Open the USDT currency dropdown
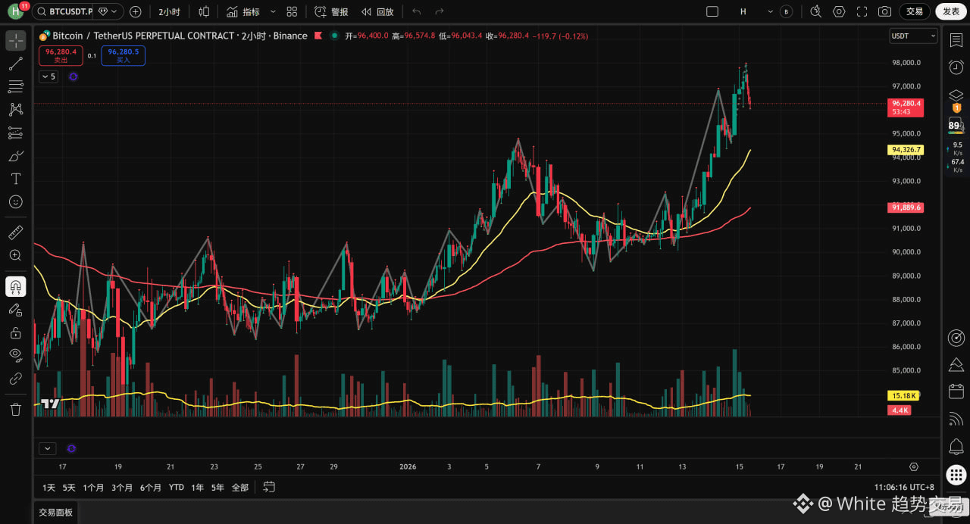Screen dimensions: 970x524 (x=913, y=36)
